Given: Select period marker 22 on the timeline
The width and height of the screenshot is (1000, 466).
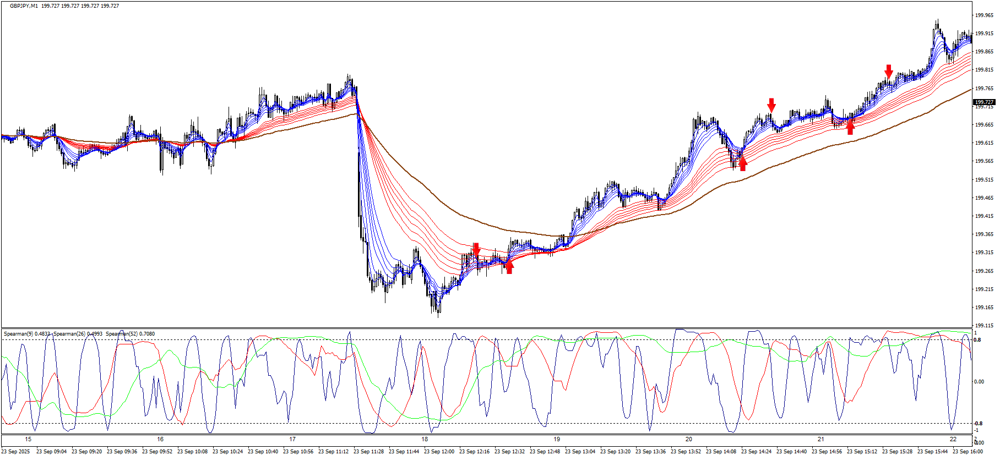Looking at the screenshot, I should click(x=953, y=439).
